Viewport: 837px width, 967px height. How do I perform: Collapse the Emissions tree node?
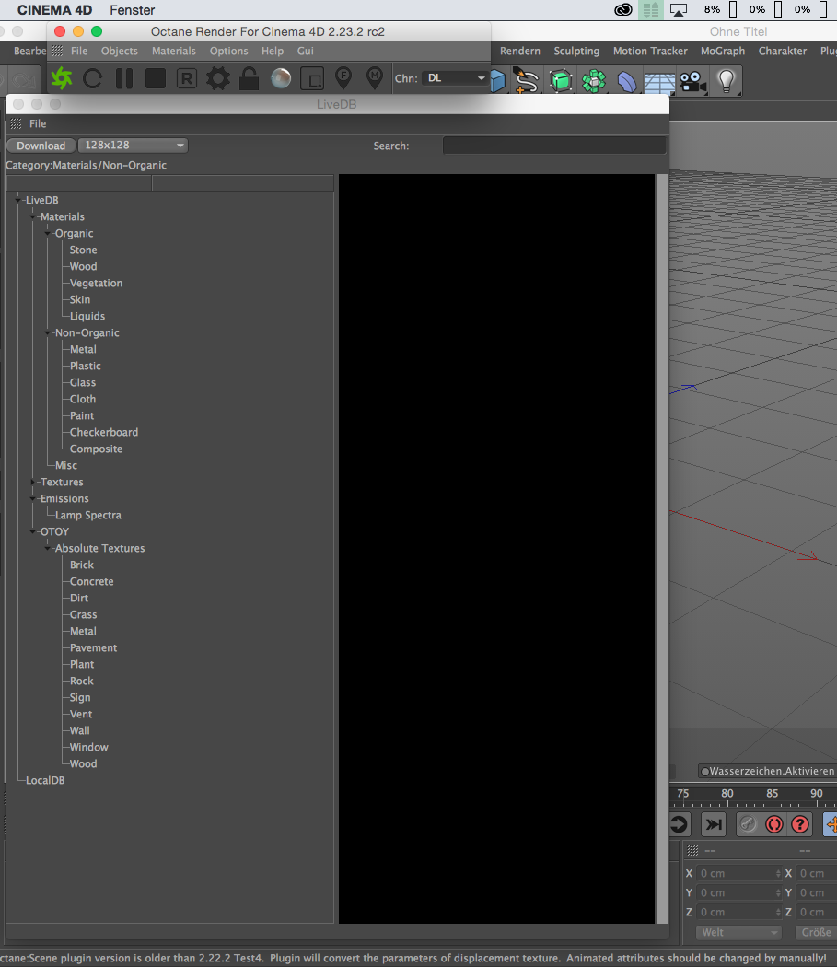(x=33, y=498)
